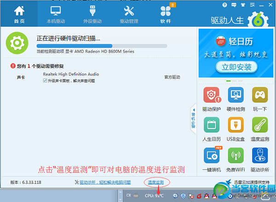The width and height of the screenshot is (276, 202).
Task: Open the 免费WiFi icon
Action: pos(236,155)
